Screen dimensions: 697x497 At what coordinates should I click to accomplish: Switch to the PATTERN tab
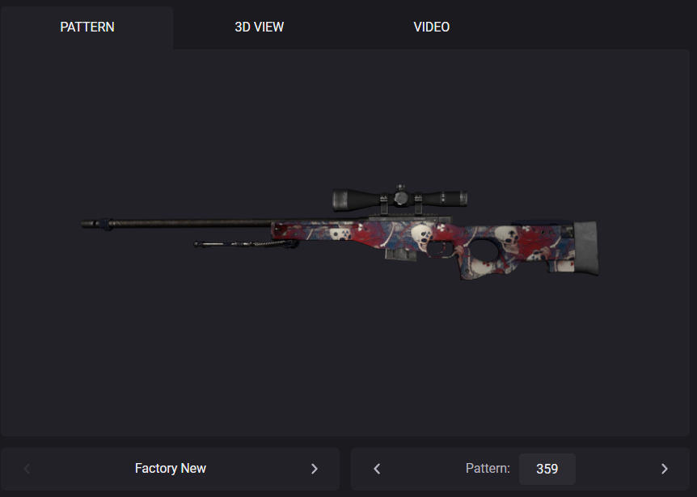pyautogui.click(x=87, y=27)
